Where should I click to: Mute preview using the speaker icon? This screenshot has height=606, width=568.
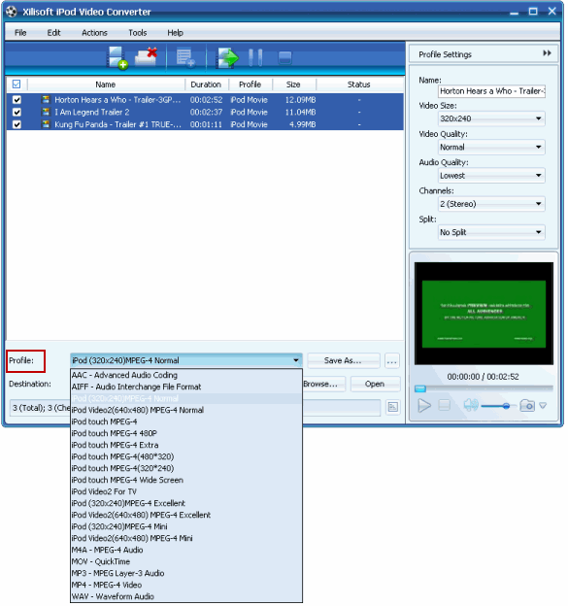tap(471, 405)
